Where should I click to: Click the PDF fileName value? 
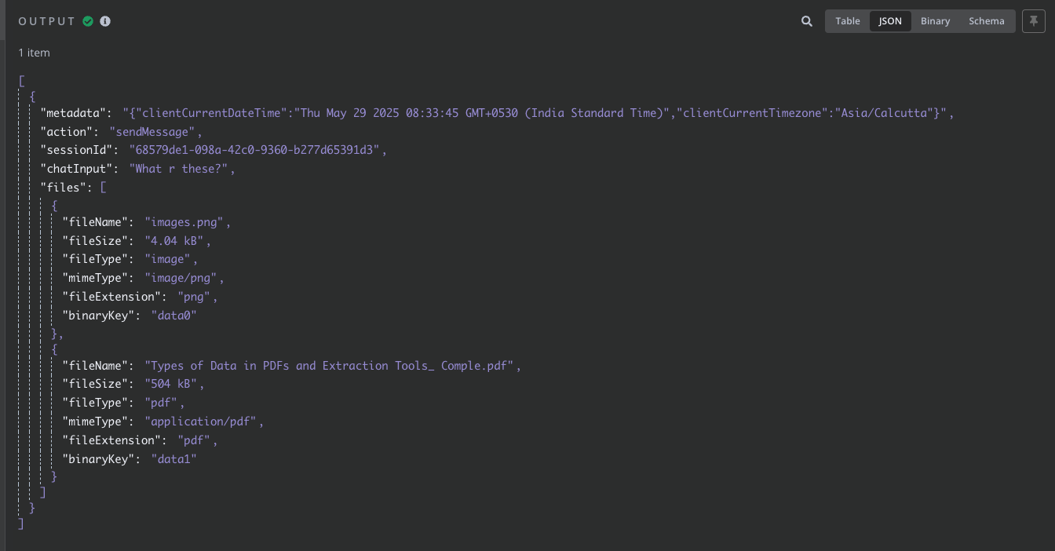click(333, 366)
